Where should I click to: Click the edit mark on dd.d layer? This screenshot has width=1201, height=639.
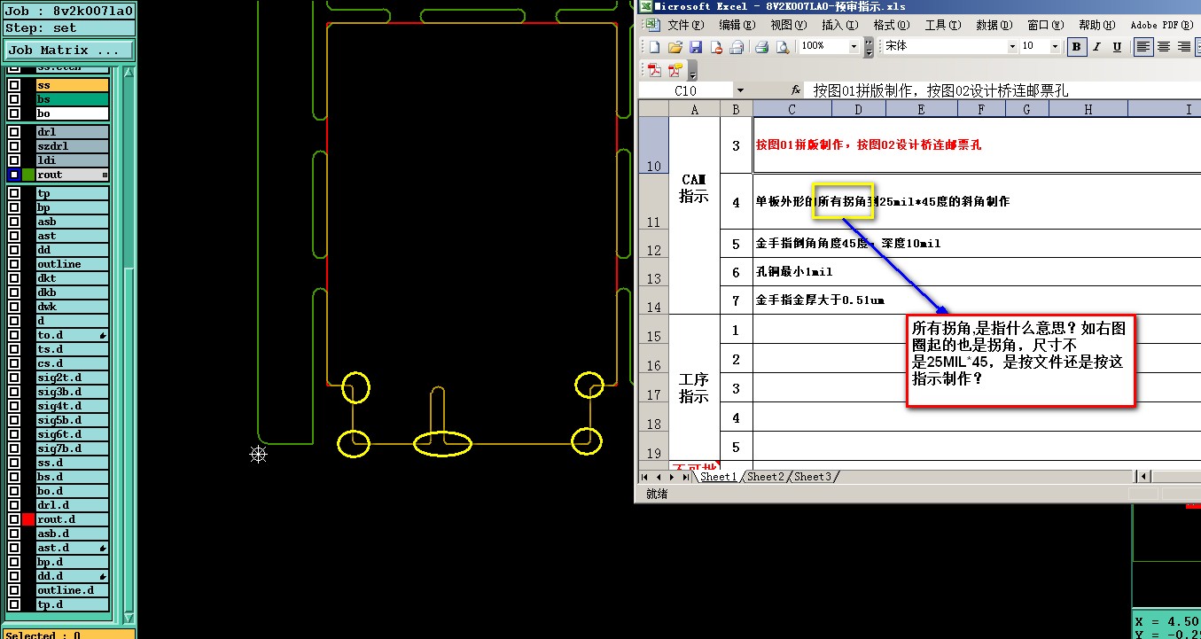coord(104,576)
